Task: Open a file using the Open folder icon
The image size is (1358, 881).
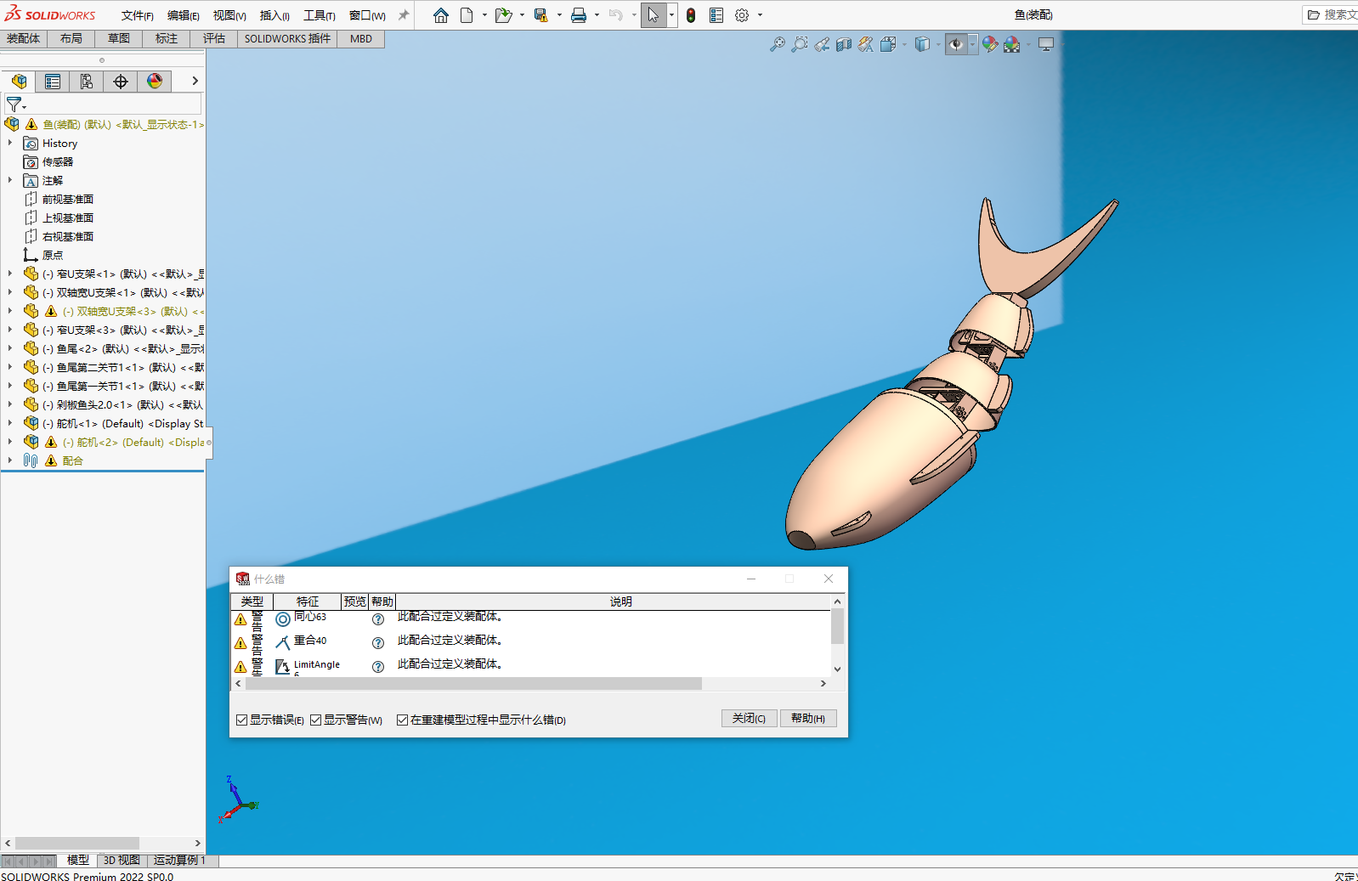Action: 503,15
